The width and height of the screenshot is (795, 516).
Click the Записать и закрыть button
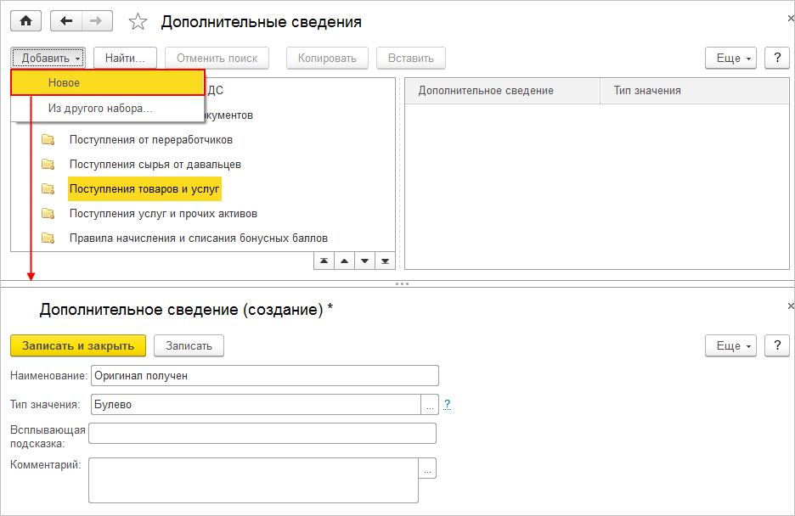[78, 346]
